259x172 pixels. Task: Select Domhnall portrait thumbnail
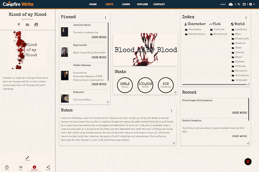[x=65, y=99]
